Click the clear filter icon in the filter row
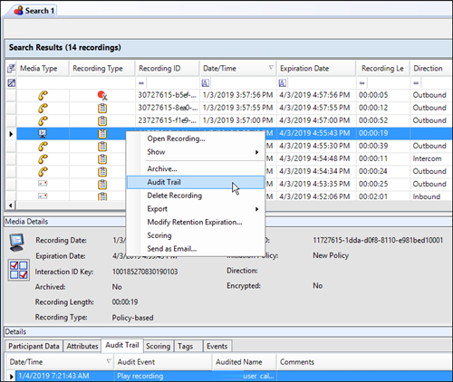The height and width of the screenshot is (382, 453). click(11, 82)
